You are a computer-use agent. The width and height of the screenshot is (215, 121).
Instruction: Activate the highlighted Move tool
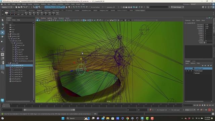coord(2,33)
